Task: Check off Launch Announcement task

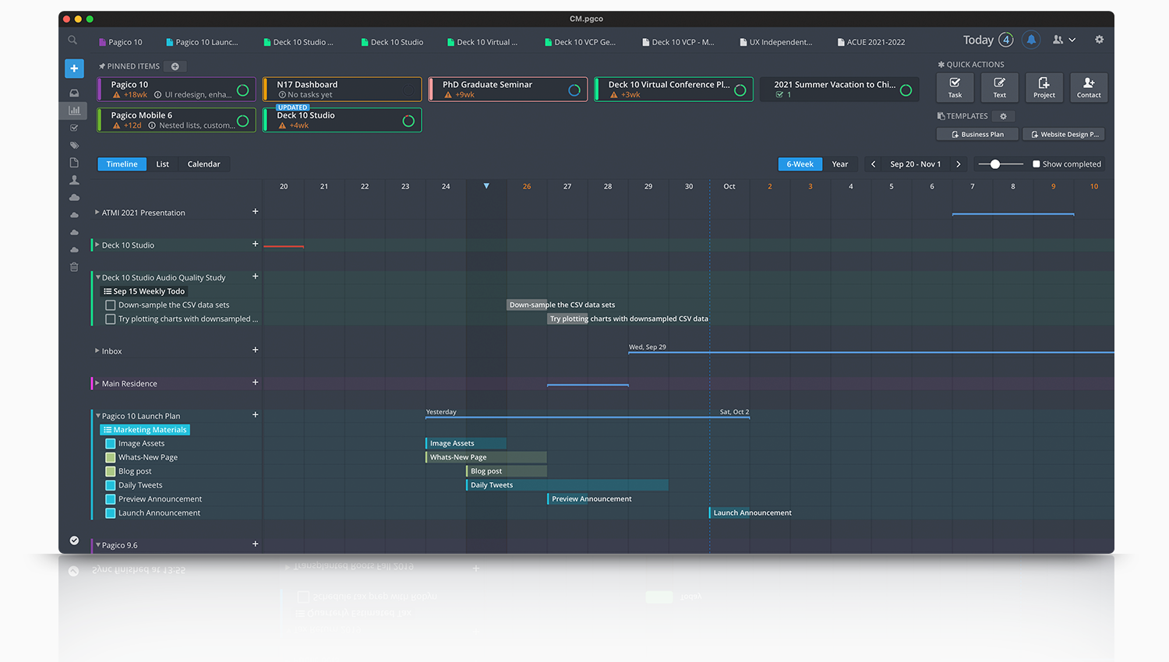Action: (111, 513)
